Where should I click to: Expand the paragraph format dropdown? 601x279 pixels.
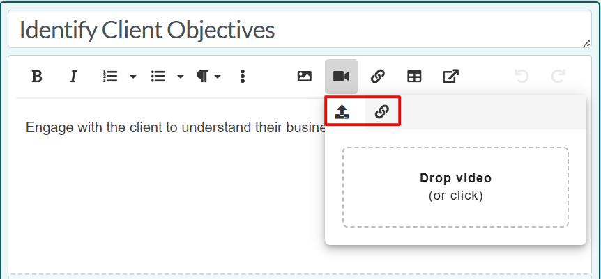208,77
